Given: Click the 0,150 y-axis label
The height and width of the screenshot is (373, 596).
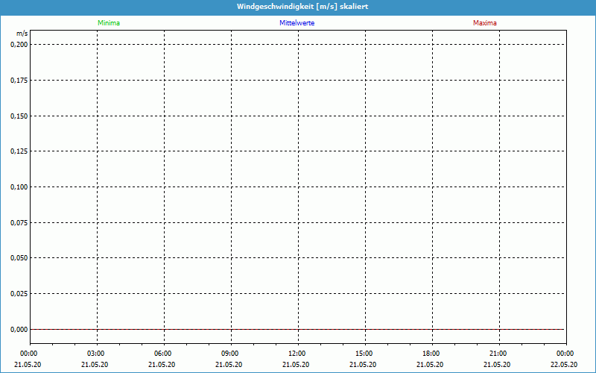Looking at the screenshot, I should coord(19,116).
